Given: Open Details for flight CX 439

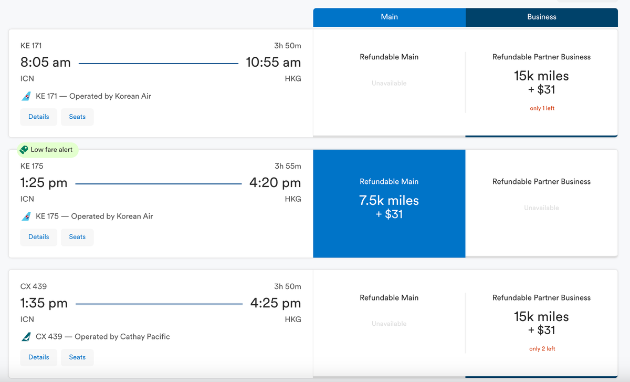Looking at the screenshot, I should click(38, 357).
